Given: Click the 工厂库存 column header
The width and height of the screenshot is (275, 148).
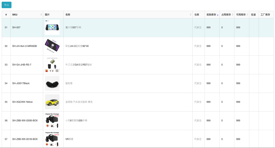Looking at the screenshot, I should (266, 14).
